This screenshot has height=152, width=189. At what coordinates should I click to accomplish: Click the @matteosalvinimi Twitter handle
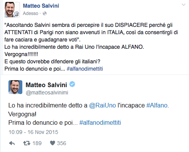[47, 93]
